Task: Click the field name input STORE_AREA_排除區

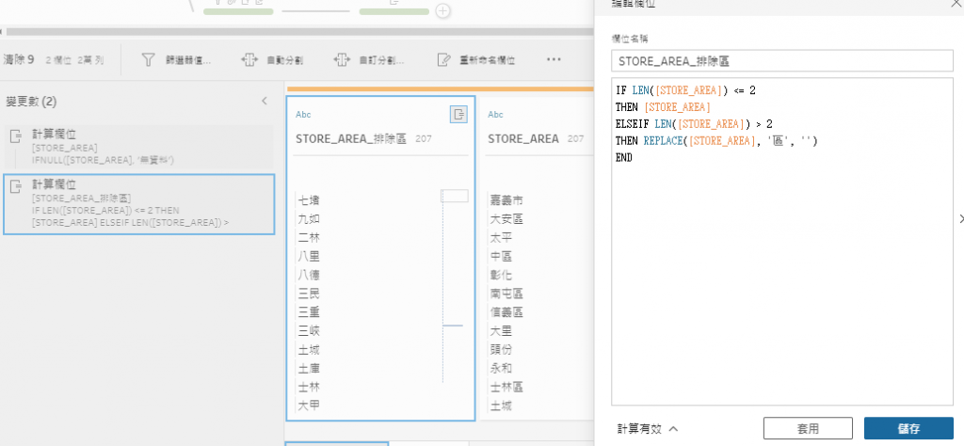Action: pyautogui.click(x=782, y=61)
